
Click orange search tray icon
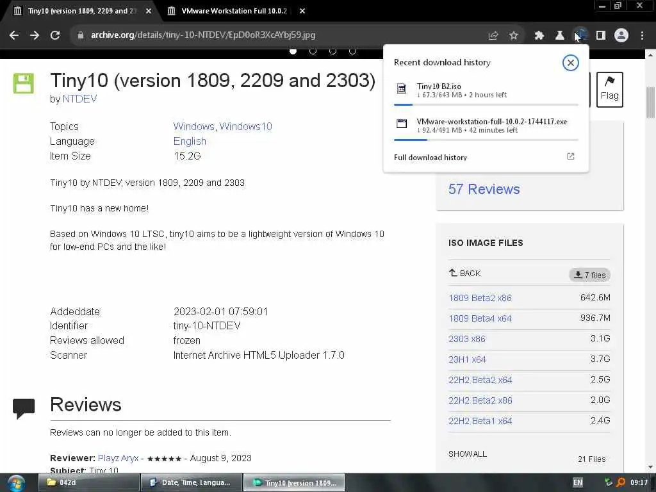621,482
